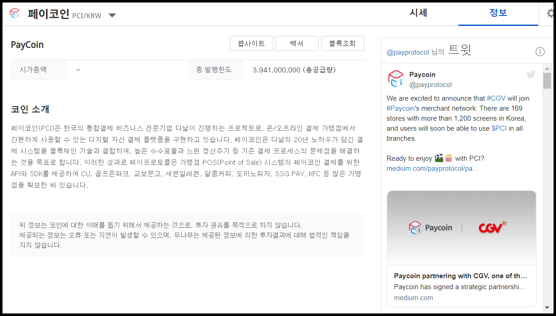Open the 백서 whitepaper button
The image size is (556, 316).
click(297, 44)
